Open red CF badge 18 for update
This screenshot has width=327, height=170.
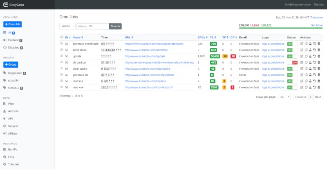pos(233,56)
